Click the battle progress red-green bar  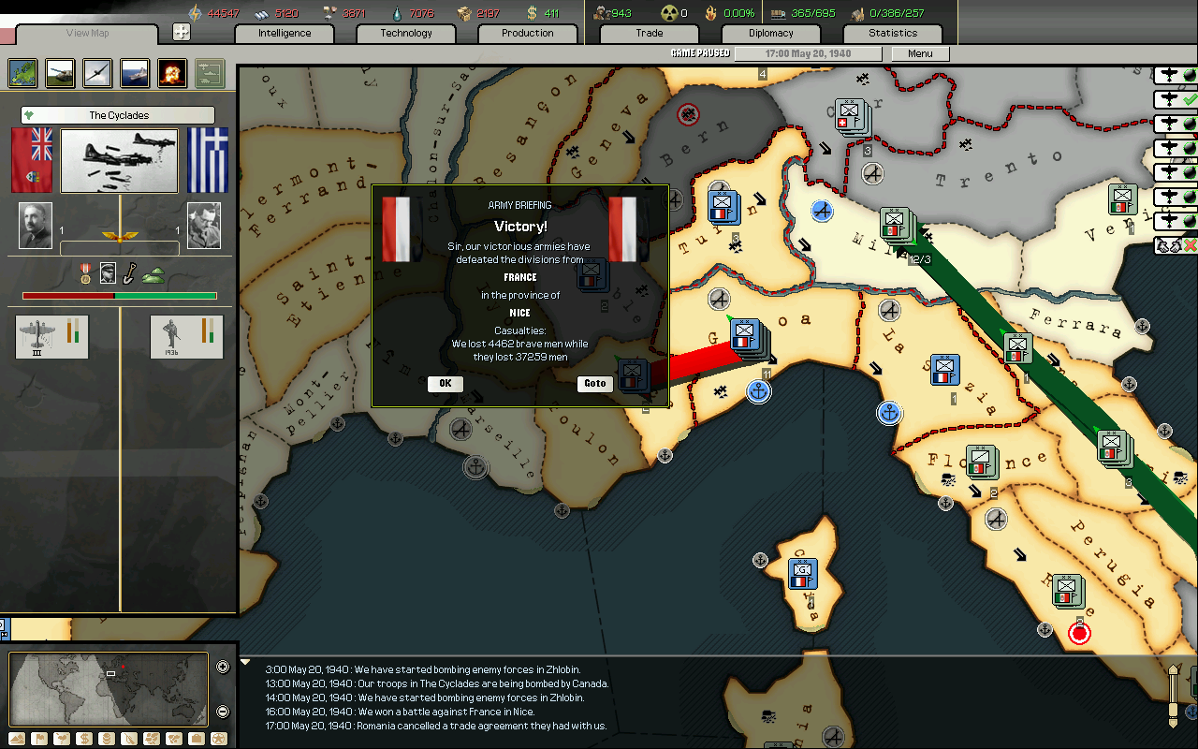coord(120,296)
